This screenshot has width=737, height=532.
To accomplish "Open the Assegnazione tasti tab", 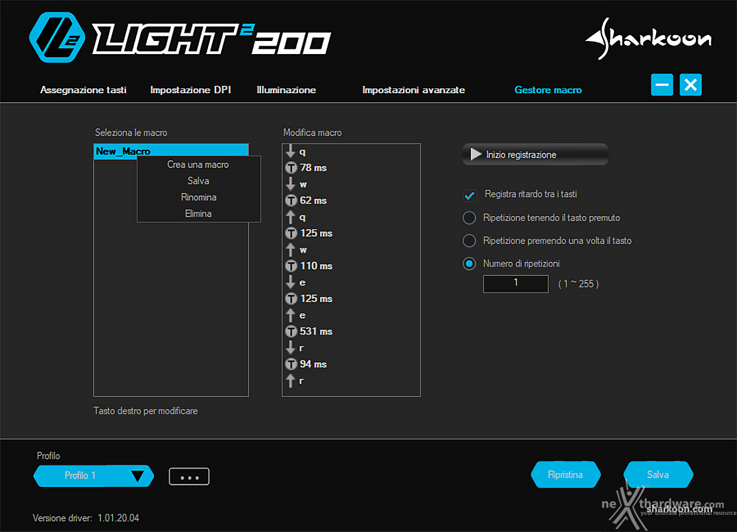I will (83, 90).
